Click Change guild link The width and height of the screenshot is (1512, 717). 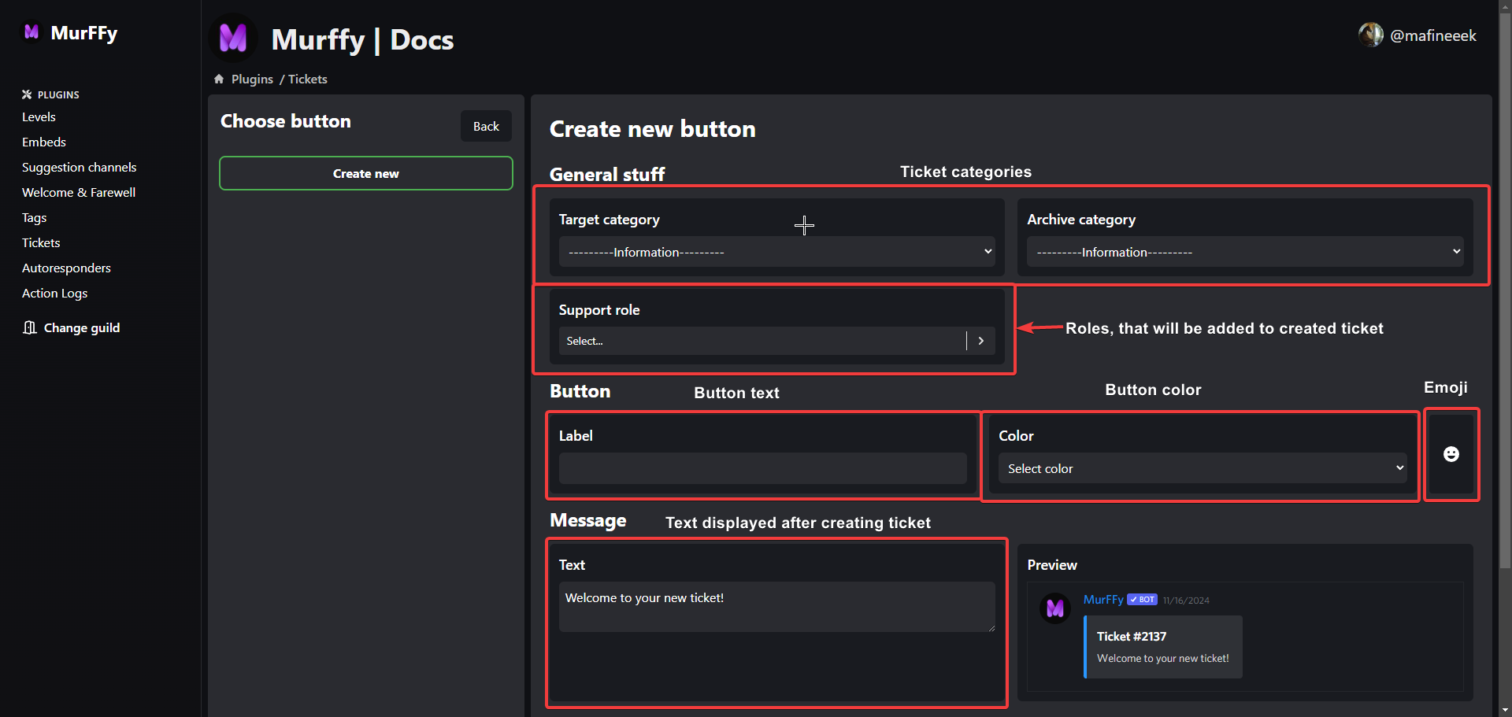[x=82, y=327]
